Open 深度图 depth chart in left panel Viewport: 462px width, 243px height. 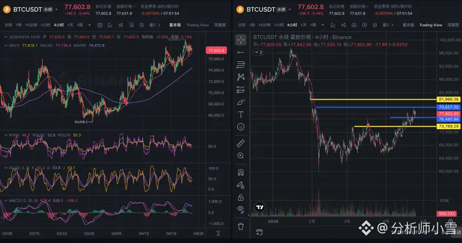click(220, 25)
